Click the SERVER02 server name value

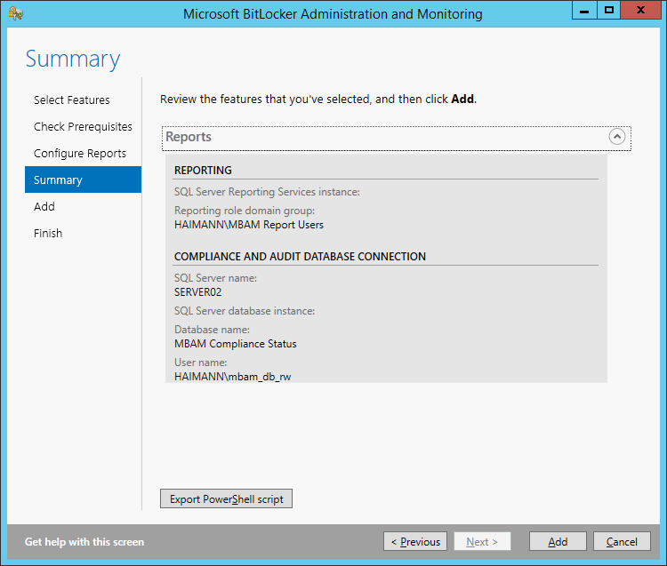click(197, 292)
